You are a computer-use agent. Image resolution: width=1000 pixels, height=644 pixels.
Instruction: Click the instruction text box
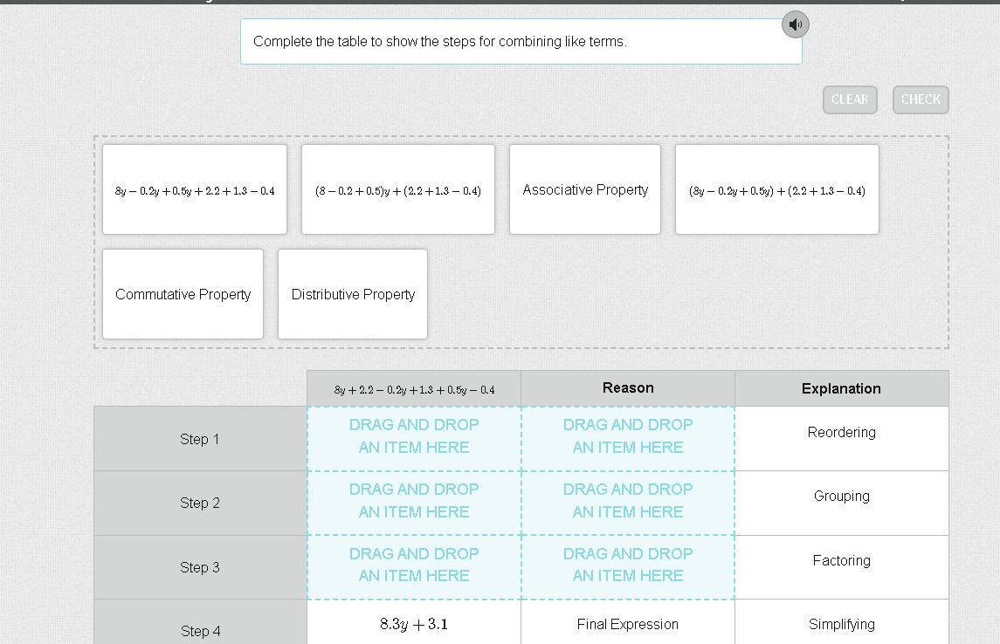(x=521, y=41)
